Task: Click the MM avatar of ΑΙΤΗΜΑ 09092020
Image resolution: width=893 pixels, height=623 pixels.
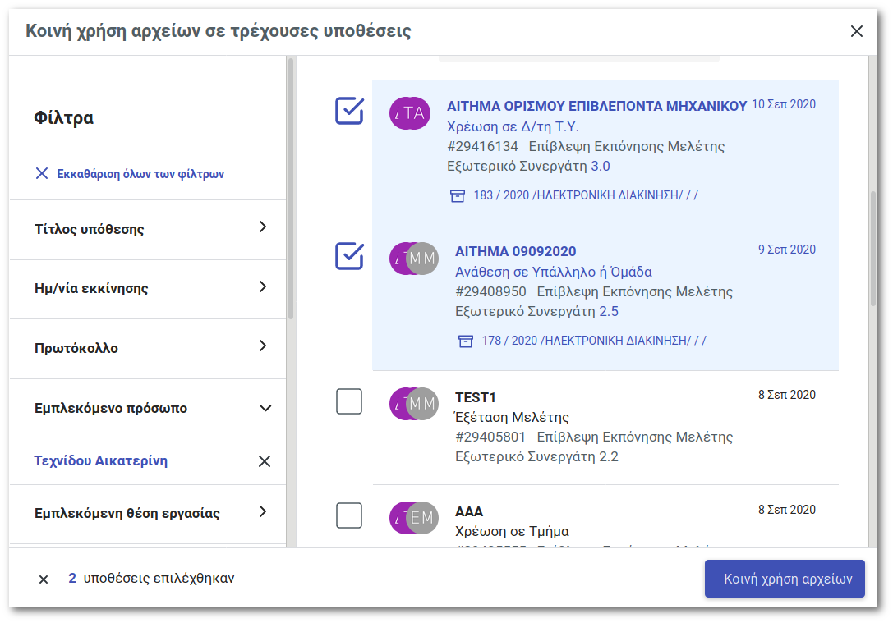Action: pos(422,259)
